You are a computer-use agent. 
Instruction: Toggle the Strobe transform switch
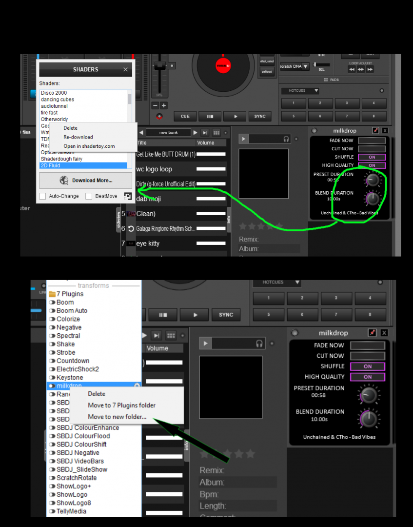click(x=52, y=353)
